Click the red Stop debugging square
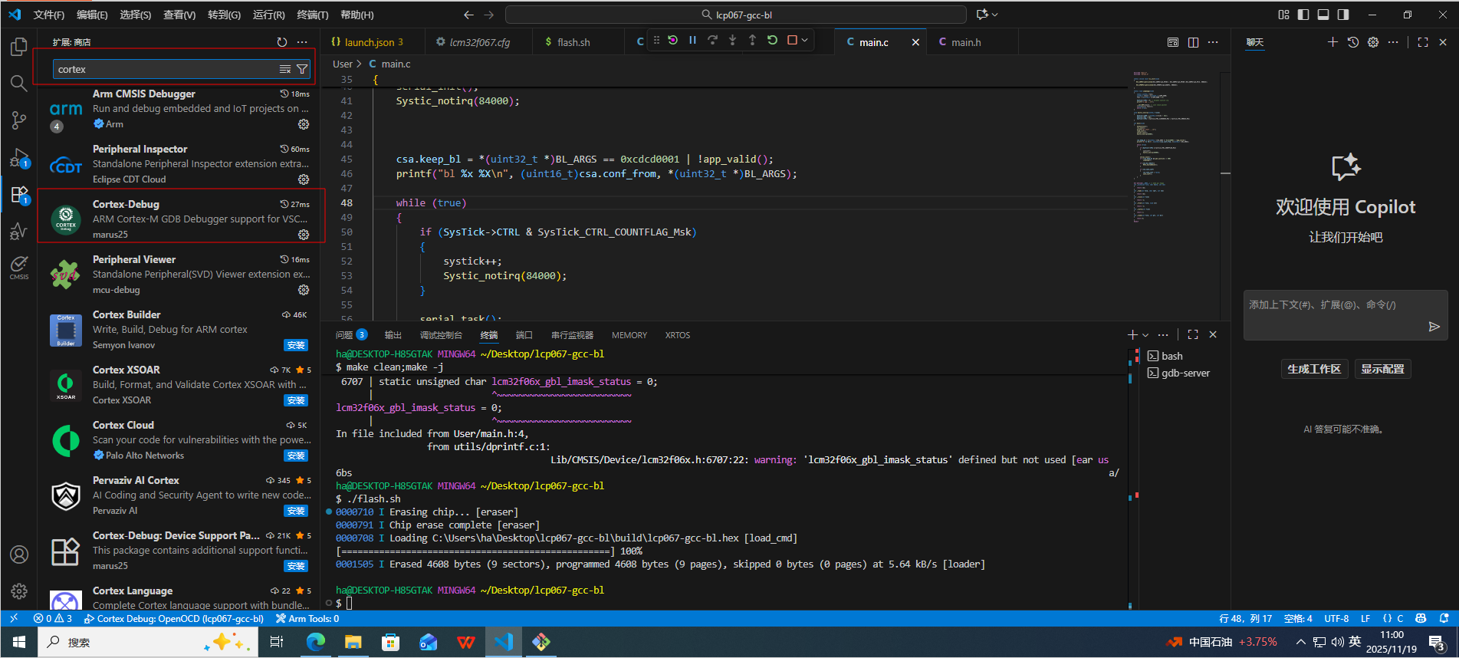This screenshot has width=1459, height=658. point(792,41)
